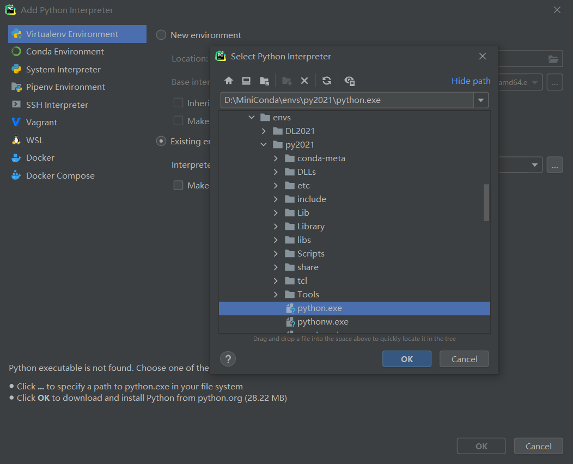Viewport: 573px width, 464px height.
Task: Open the Interpreter dropdown in main dialog
Action: 535,165
